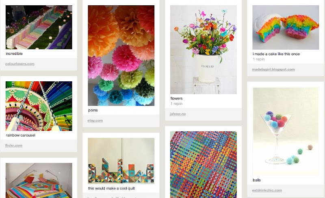The image size is (325, 198).
Task: Open the colourlovers.com source link
Action: 19,64
